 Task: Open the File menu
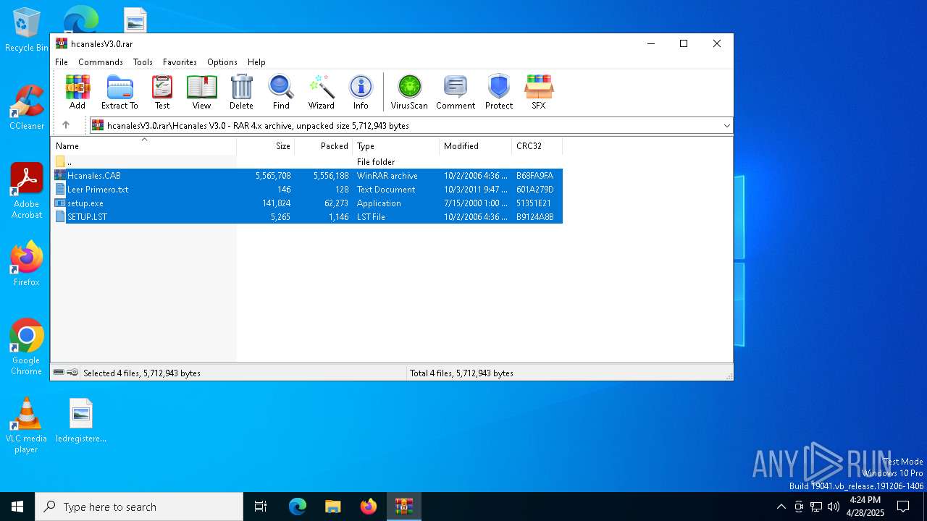(x=62, y=62)
